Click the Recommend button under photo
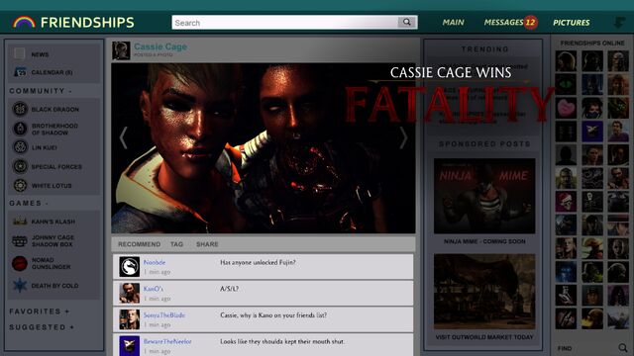 pos(139,244)
